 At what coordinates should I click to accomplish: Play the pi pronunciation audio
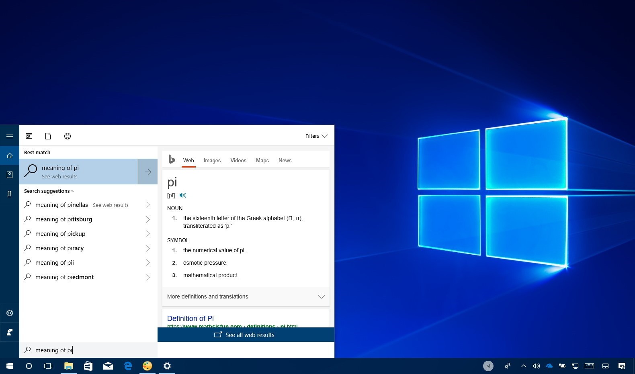[183, 195]
